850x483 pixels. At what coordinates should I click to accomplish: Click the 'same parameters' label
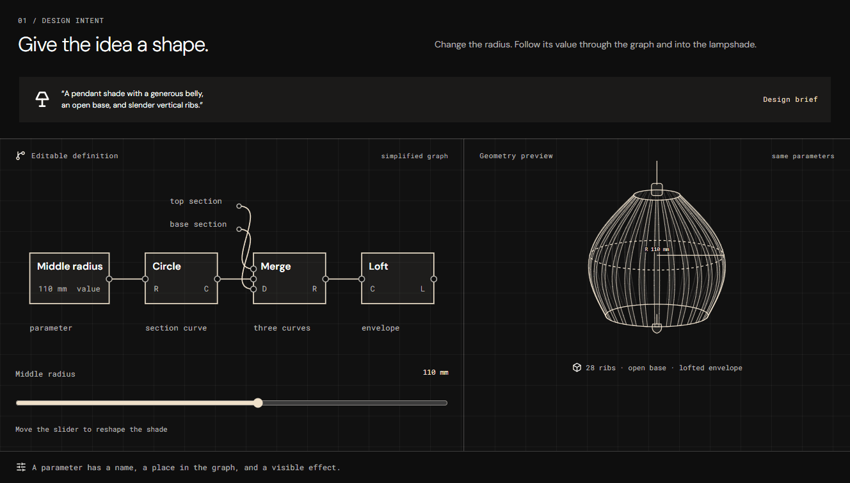pos(803,156)
